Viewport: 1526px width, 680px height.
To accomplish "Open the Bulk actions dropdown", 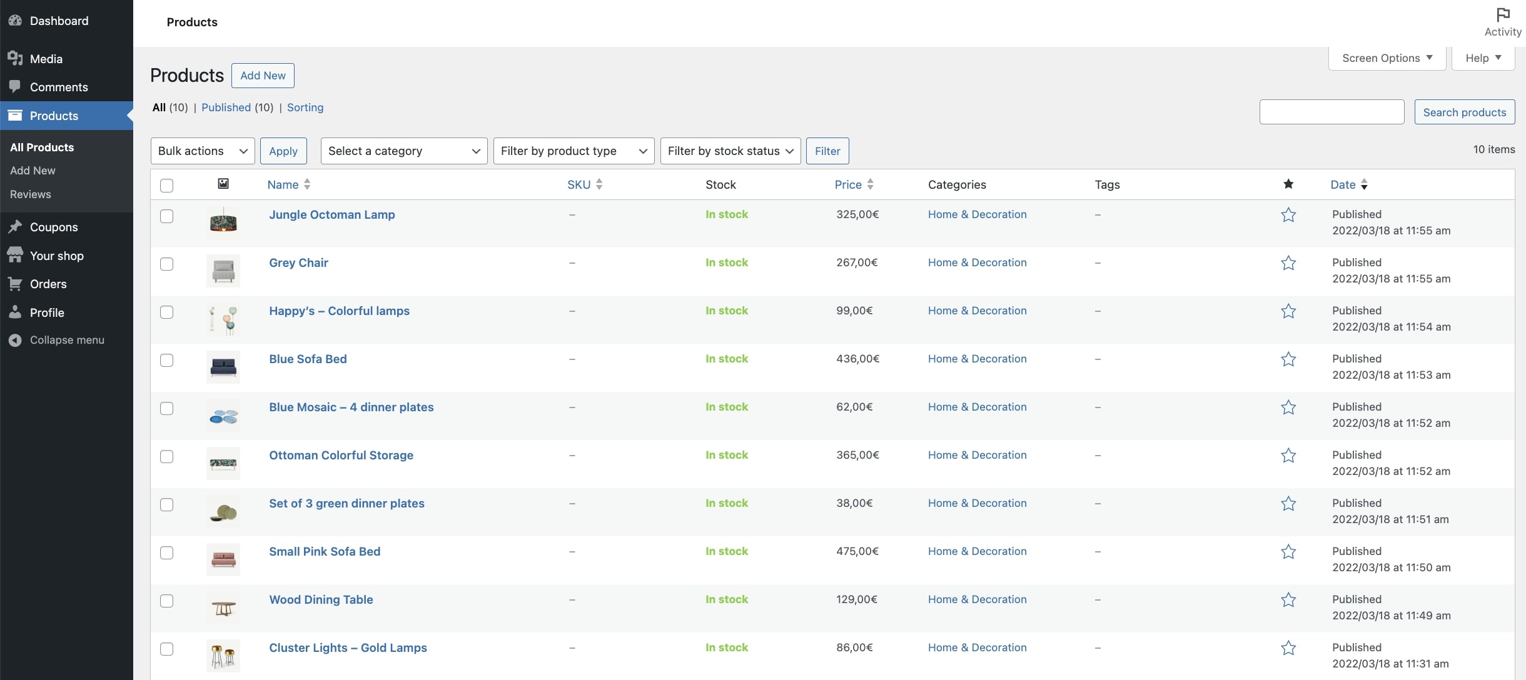I will [203, 151].
